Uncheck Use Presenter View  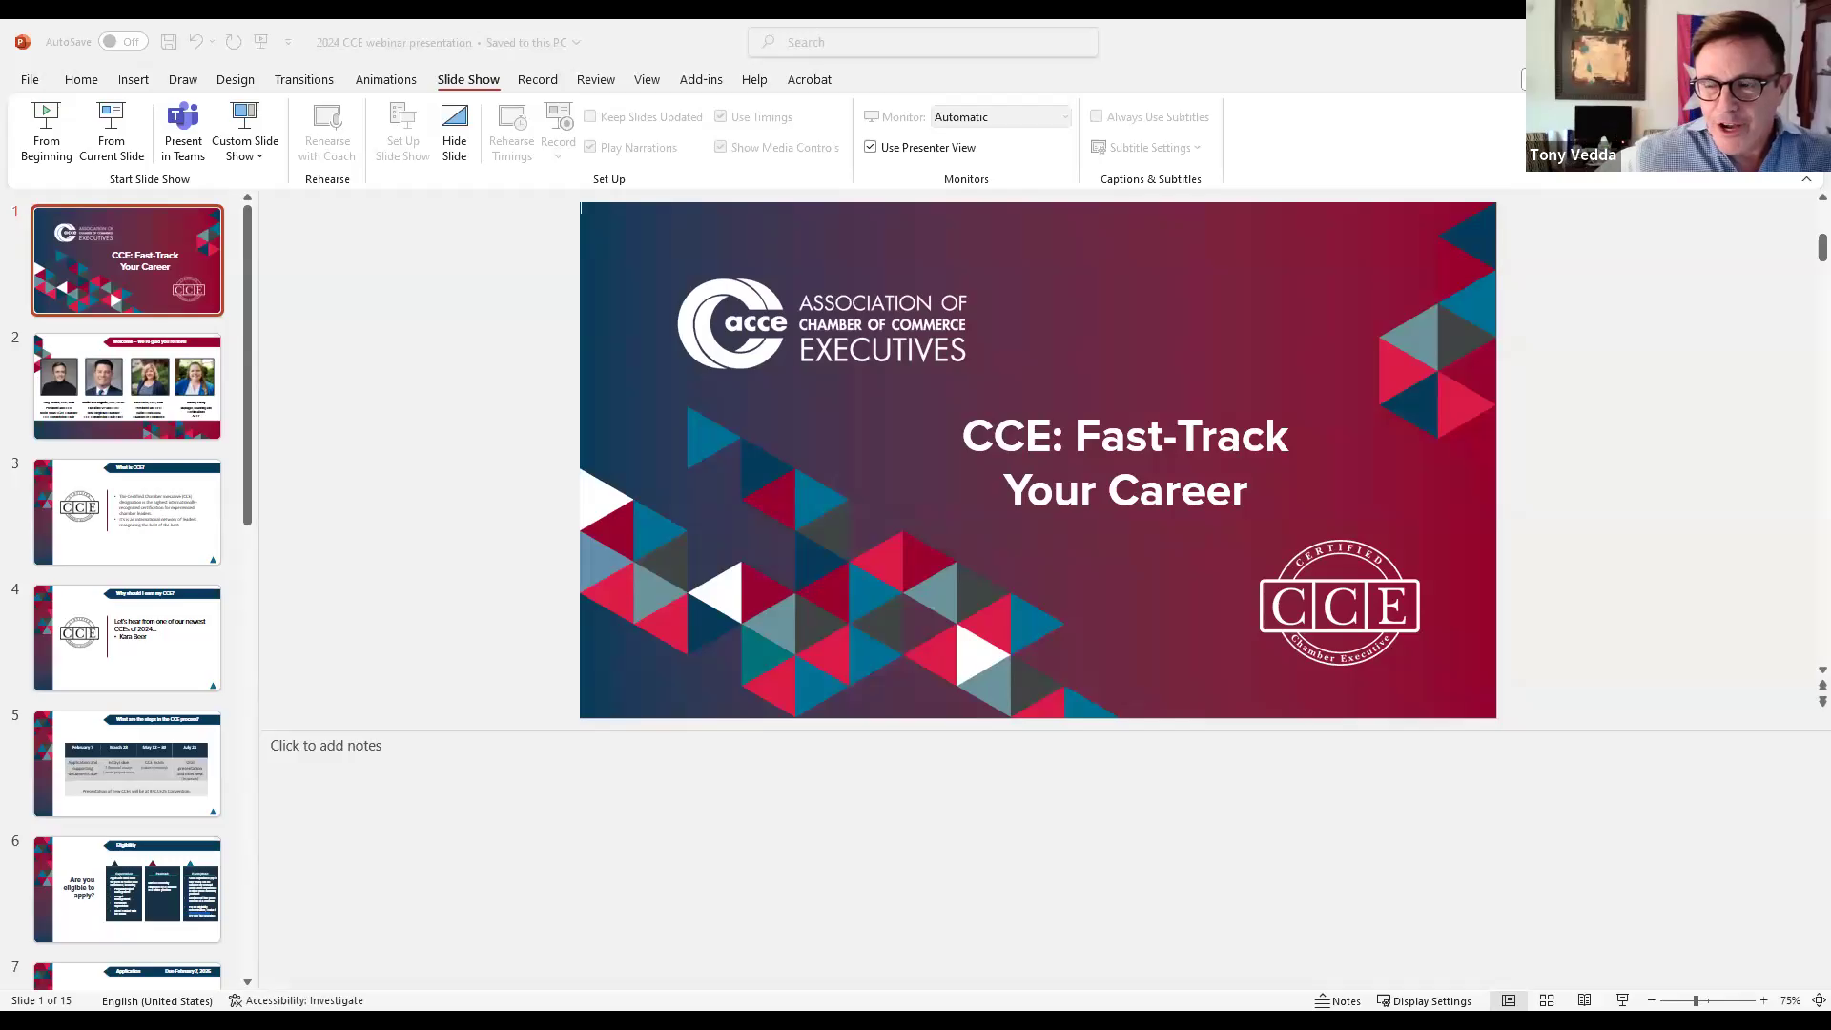[x=871, y=147]
